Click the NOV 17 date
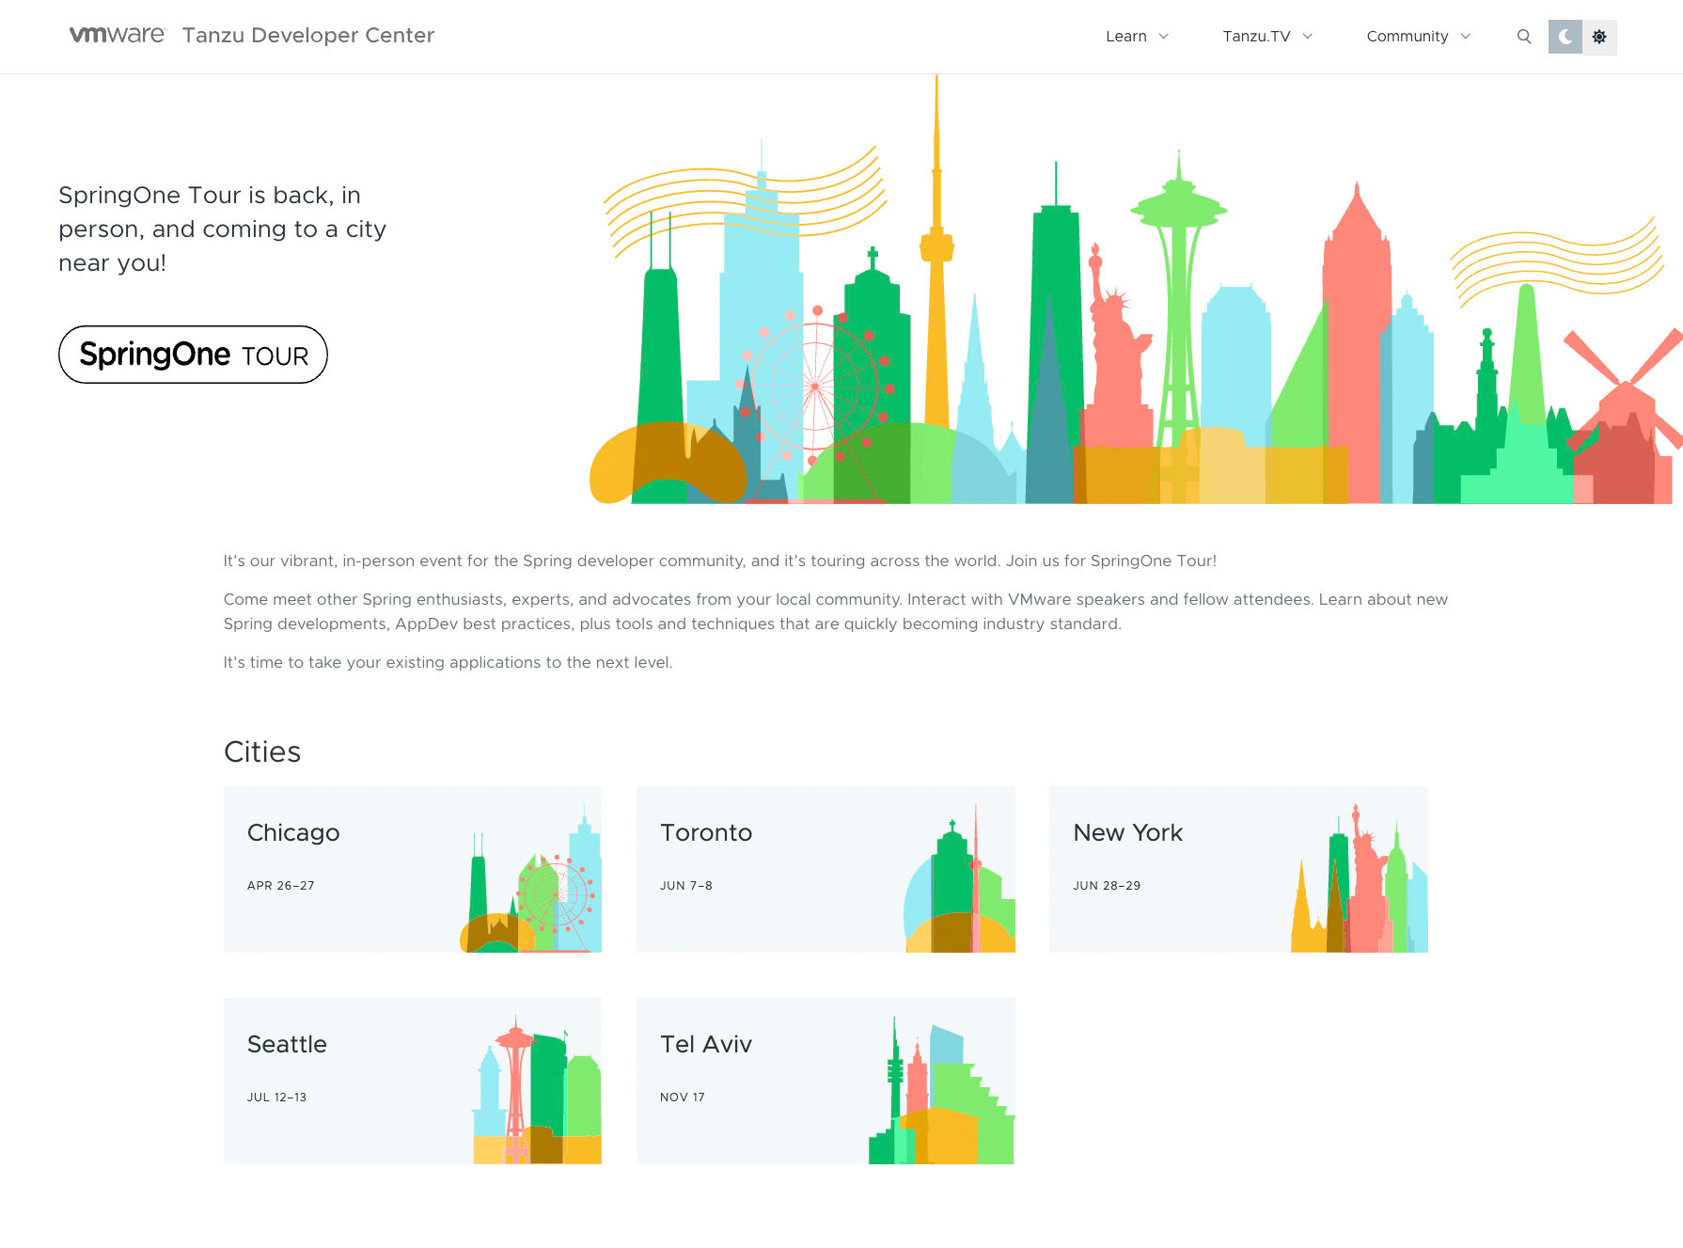The height and width of the screenshot is (1248, 1683). tap(683, 1098)
